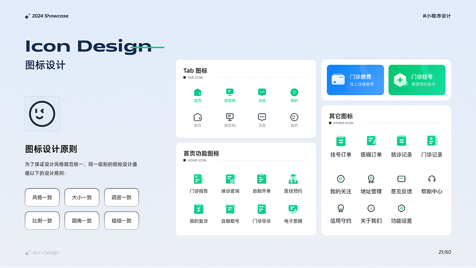The height and width of the screenshot is (268, 476).
Task: Open the 信用守约 badge icon
Action: (x=341, y=208)
